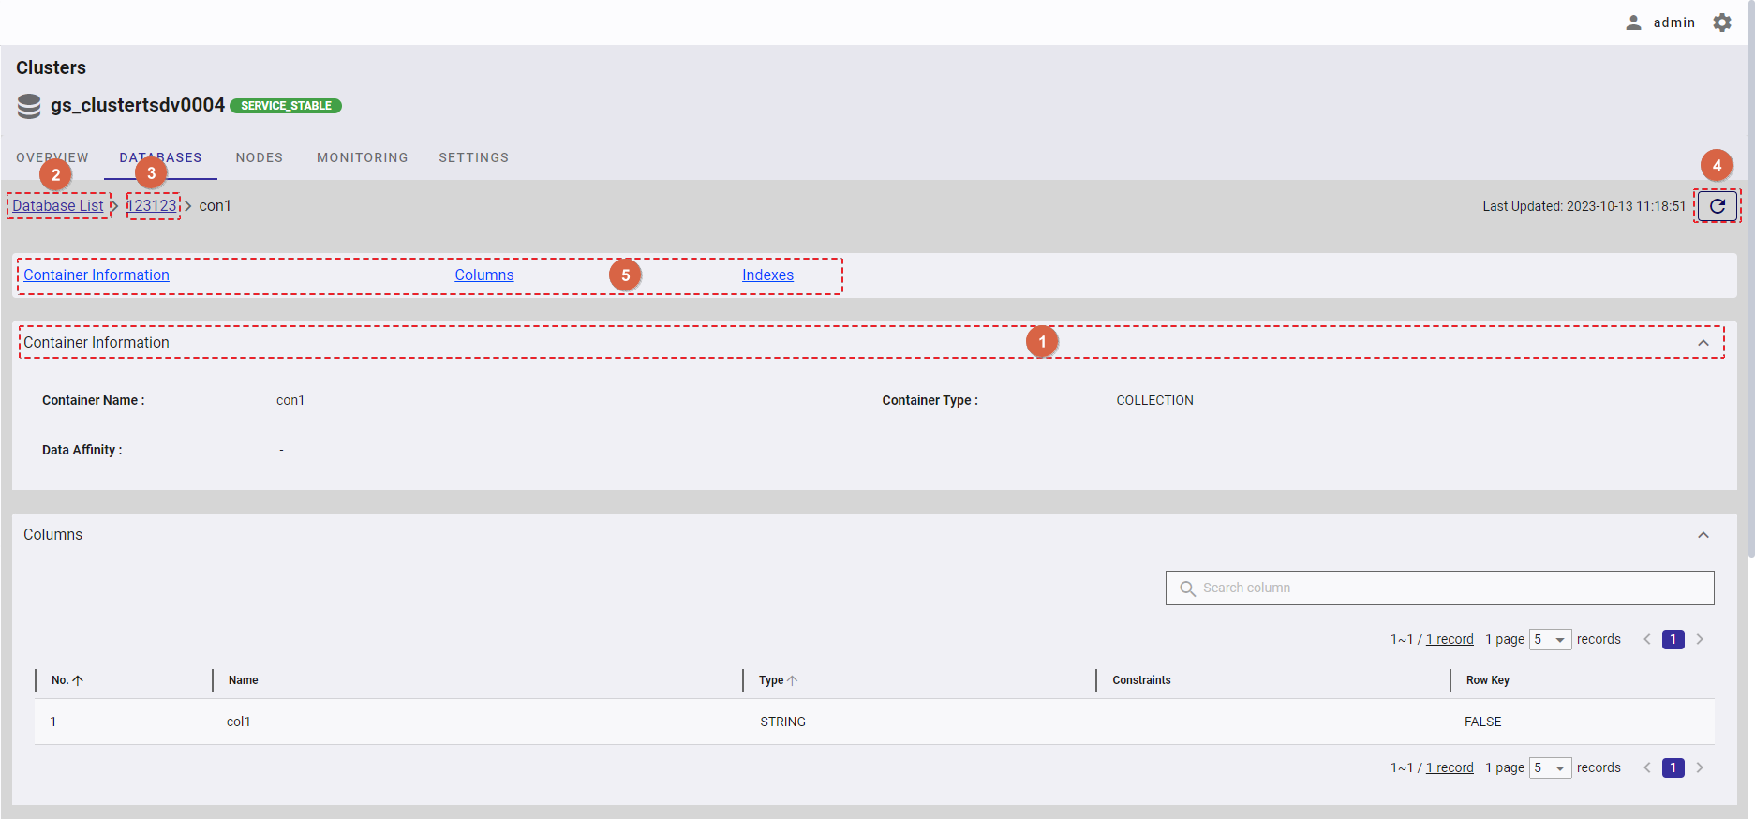Collapse the Container Information section
Image resolution: width=1755 pixels, height=819 pixels.
point(1703,343)
